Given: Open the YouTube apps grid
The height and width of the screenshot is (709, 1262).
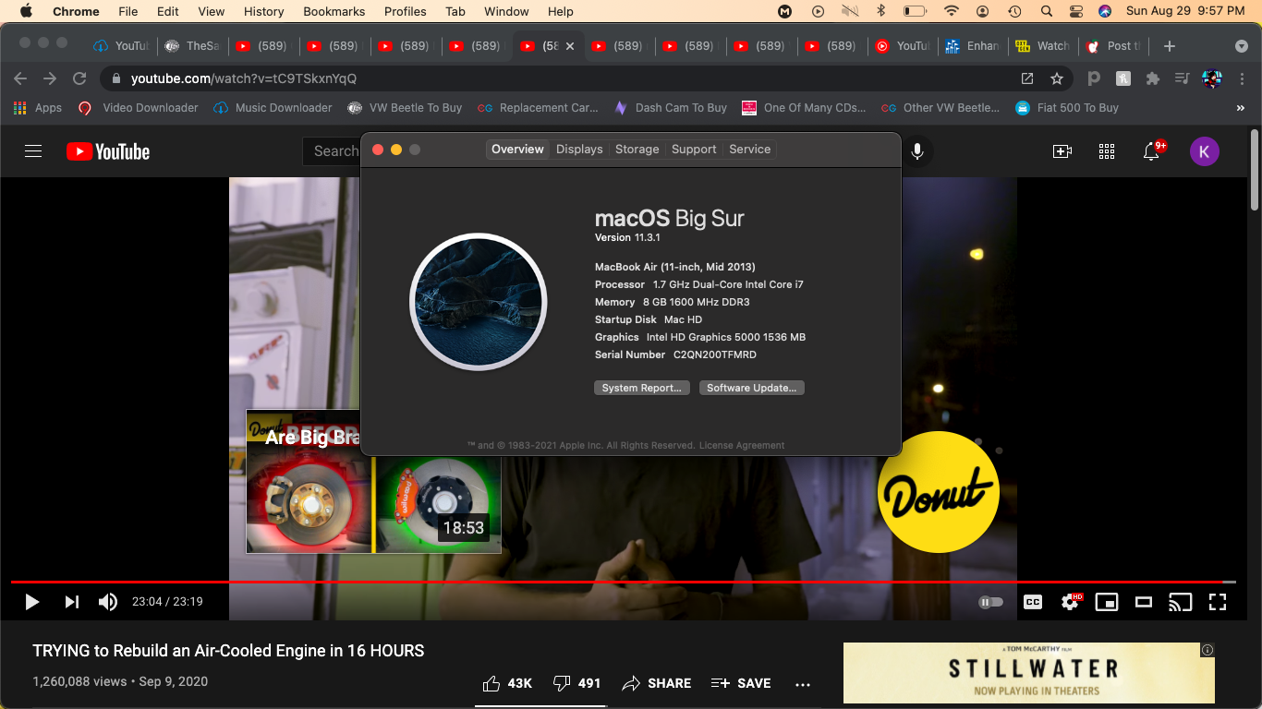Looking at the screenshot, I should coord(1107,151).
